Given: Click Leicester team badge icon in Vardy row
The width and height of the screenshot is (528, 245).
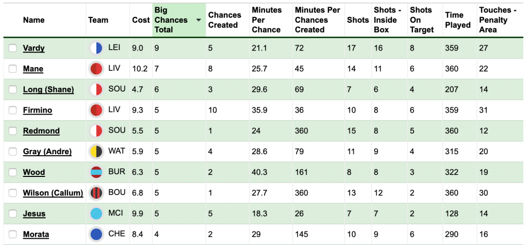Looking at the screenshot, I should point(96,48).
